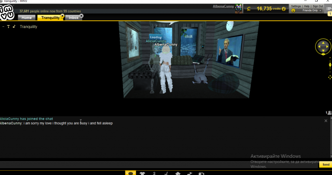This screenshot has width=332, height=175.
Task: Reset camera with the crosshair icon
Action: (x=330, y=77)
